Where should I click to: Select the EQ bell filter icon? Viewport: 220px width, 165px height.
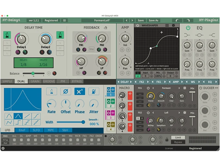pyautogui.click(x=199, y=35)
